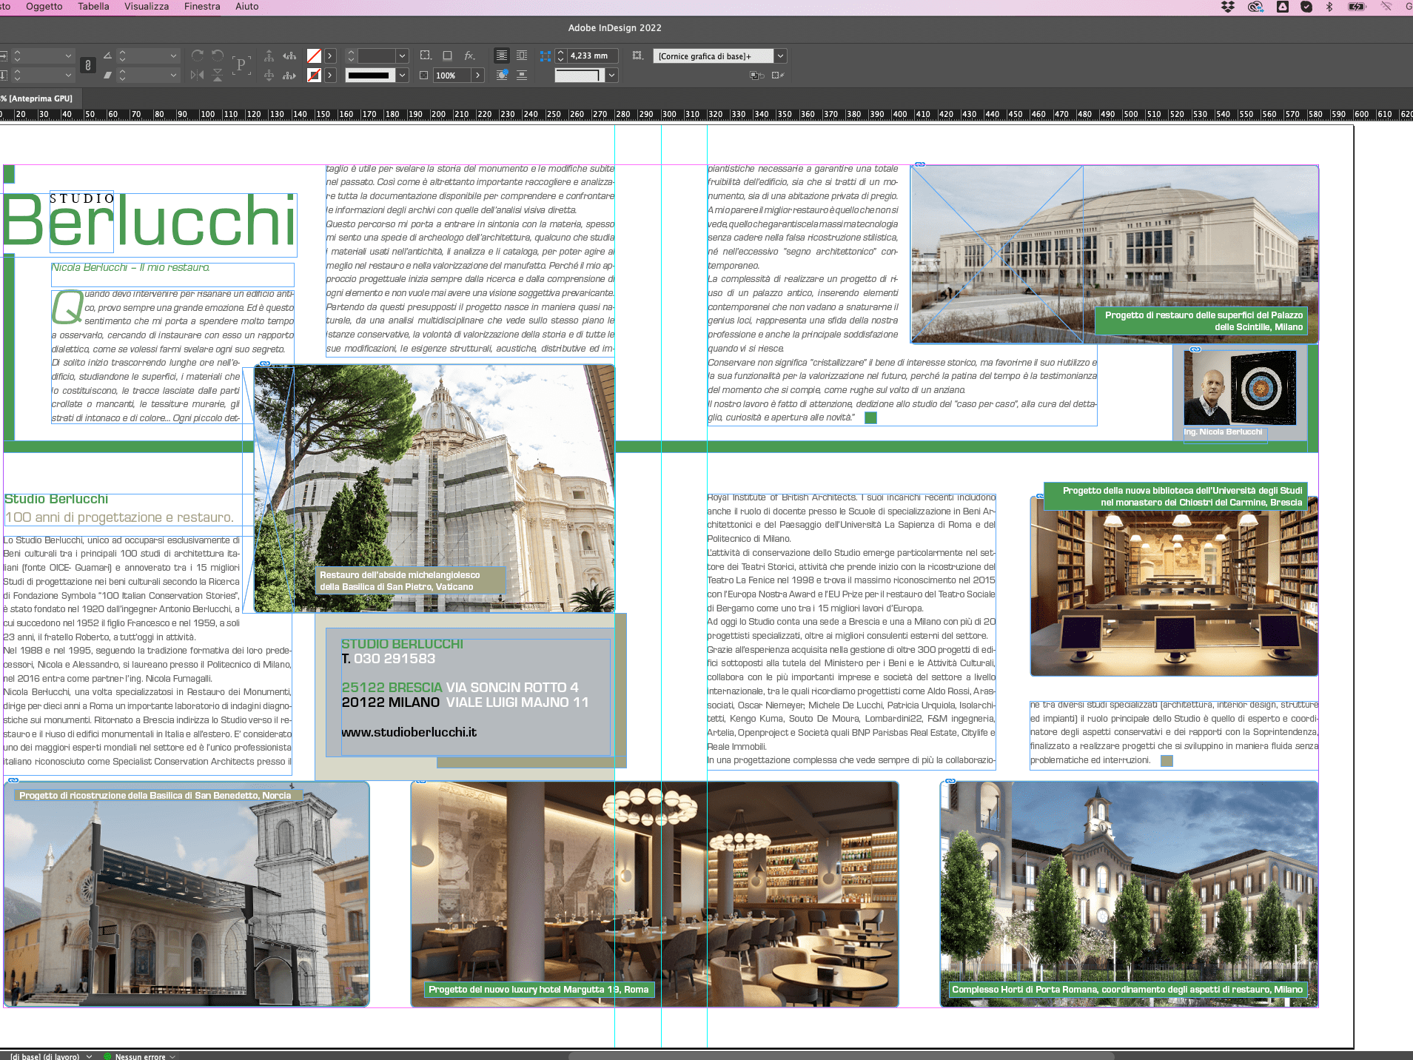Open the Tabella menu
The height and width of the screenshot is (1060, 1413).
[x=93, y=7]
